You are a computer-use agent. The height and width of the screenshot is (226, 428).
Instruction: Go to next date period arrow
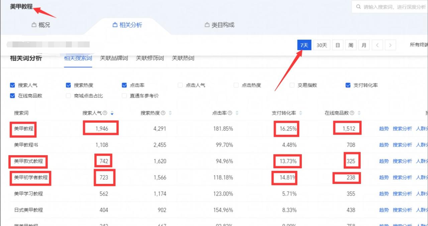(390, 45)
